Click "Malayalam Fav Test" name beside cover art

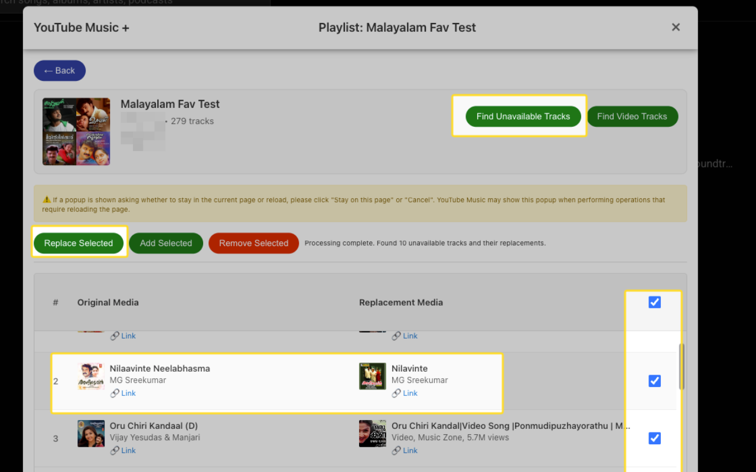(170, 104)
